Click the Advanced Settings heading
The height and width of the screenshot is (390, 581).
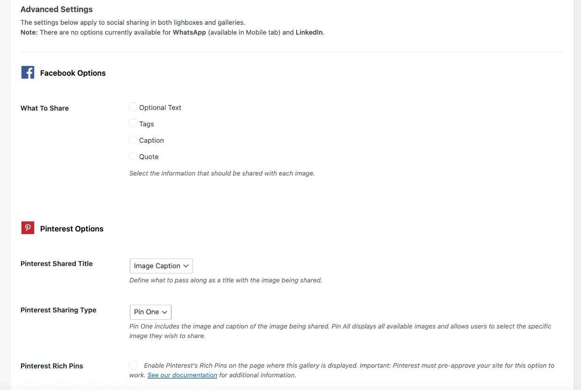pyautogui.click(x=57, y=9)
